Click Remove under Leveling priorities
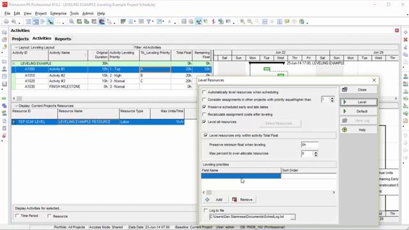Viewport: 409px width, 230px height. pos(243,200)
